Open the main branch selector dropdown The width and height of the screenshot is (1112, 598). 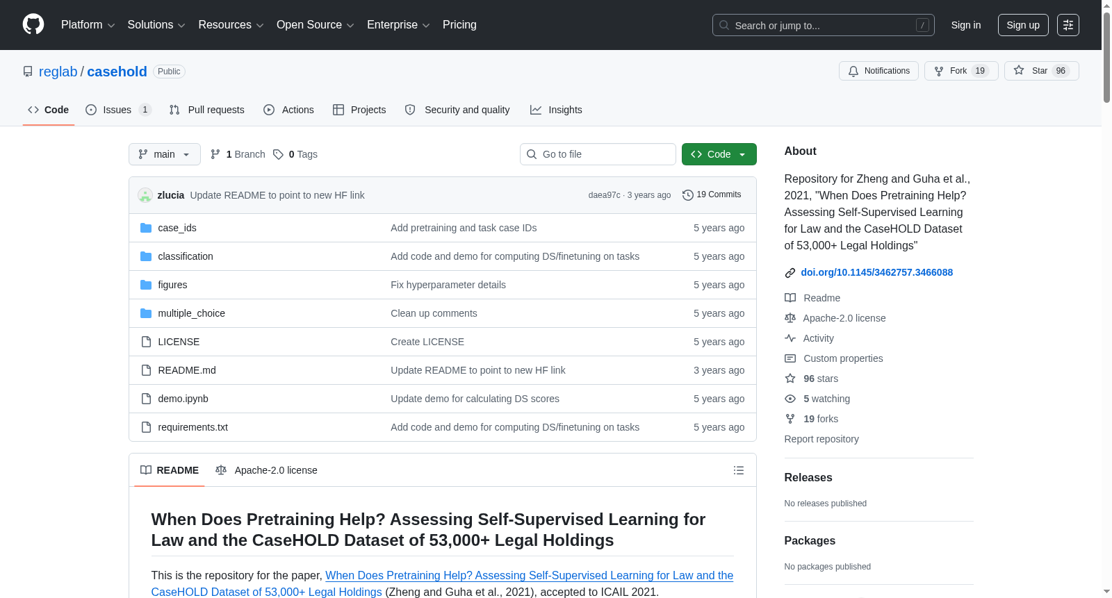pyautogui.click(x=165, y=154)
